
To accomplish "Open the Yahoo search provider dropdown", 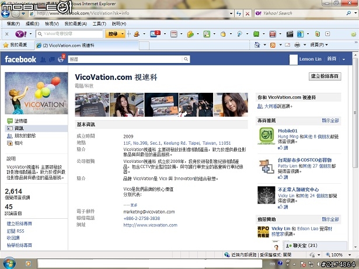I will [355, 13].
